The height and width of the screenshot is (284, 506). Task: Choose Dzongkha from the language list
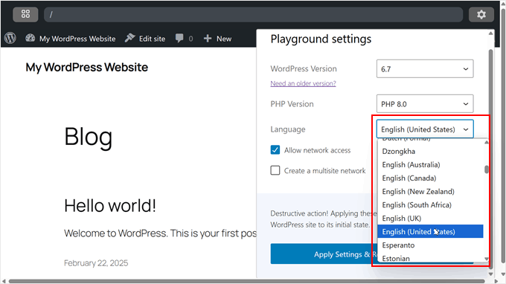click(431, 151)
